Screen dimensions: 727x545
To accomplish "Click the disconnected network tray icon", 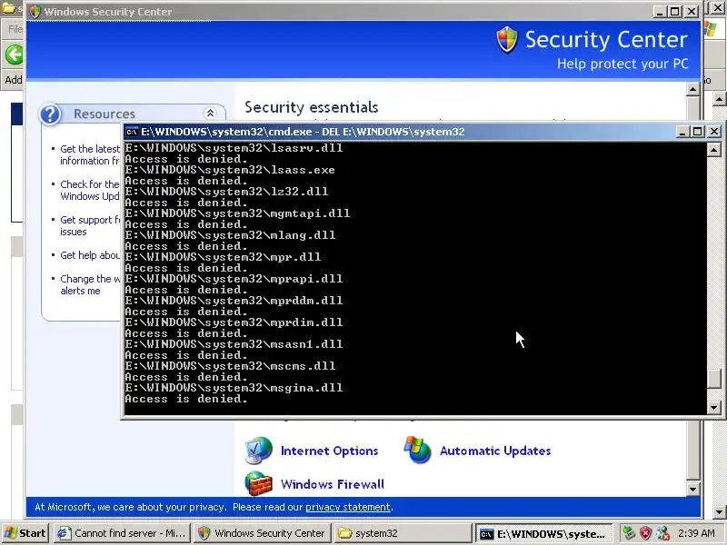I will tap(663, 533).
